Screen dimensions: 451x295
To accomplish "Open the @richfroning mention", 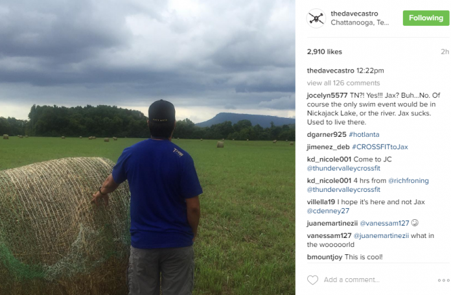I will (408, 180).
